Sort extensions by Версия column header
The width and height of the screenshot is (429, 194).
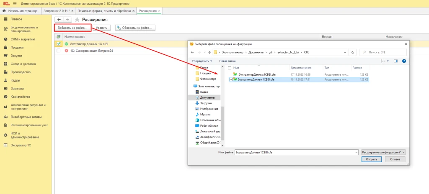click(327, 37)
